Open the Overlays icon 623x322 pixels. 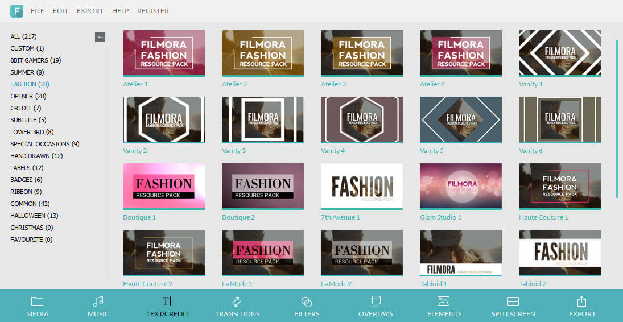pos(376,301)
